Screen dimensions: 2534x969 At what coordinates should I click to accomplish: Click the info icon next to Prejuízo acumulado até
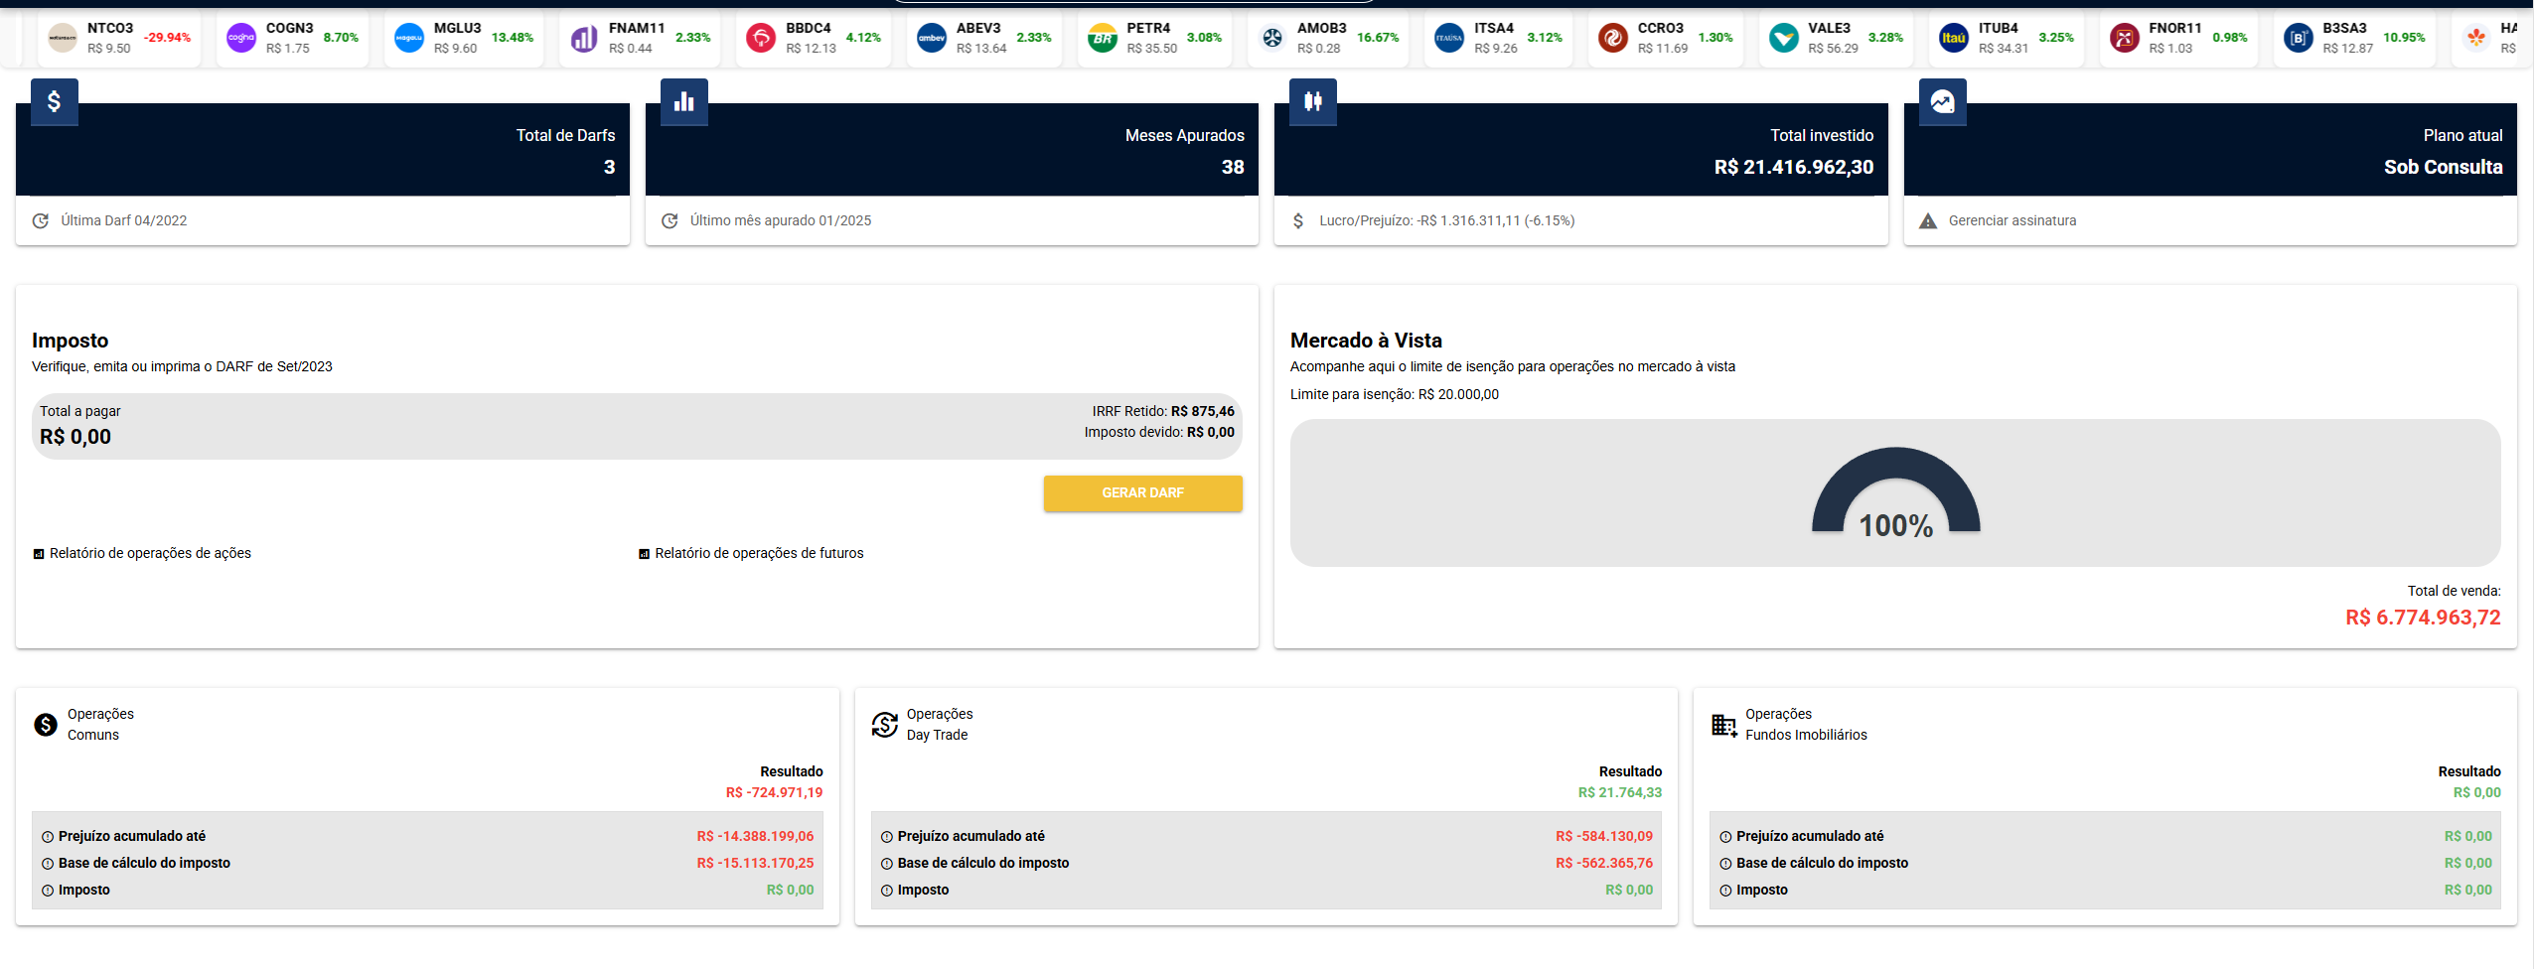pyautogui.click(x=47, y=835)
